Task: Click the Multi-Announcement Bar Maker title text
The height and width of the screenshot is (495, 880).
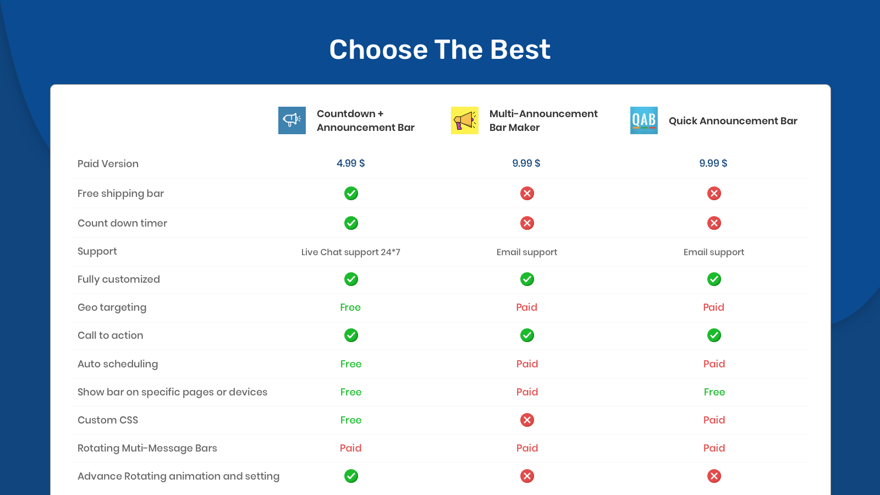Action: pyautogui.click(x=543, y=120)
